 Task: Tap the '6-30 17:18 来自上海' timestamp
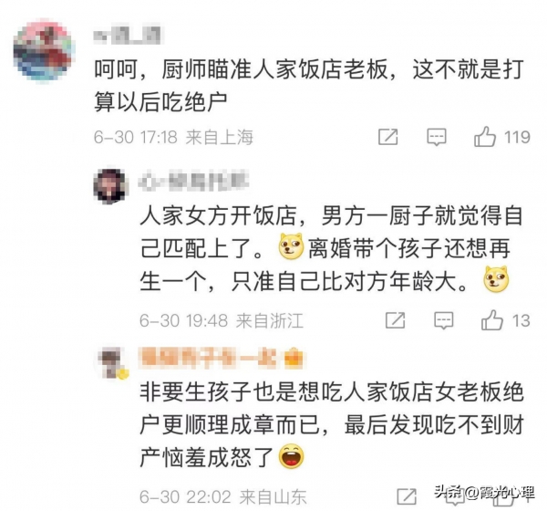tap(173, 137)
